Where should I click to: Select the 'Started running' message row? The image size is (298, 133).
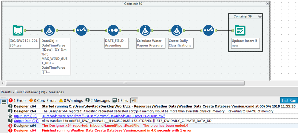(x=152, y=106)
